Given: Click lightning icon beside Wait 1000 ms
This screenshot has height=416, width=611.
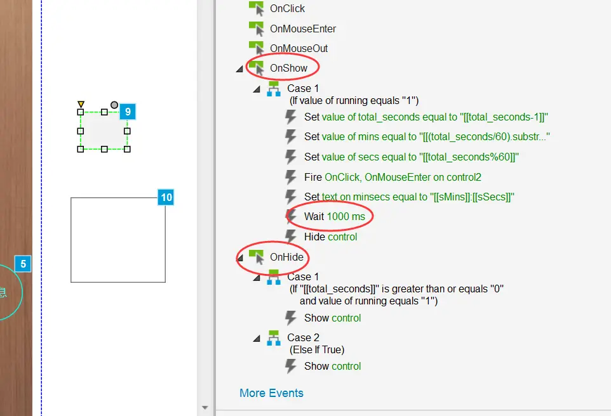Looking at the screenshot, I should [291, 217].
